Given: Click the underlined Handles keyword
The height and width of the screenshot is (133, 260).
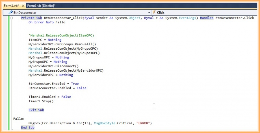Looking at the screenshot, I should (207, 18).
